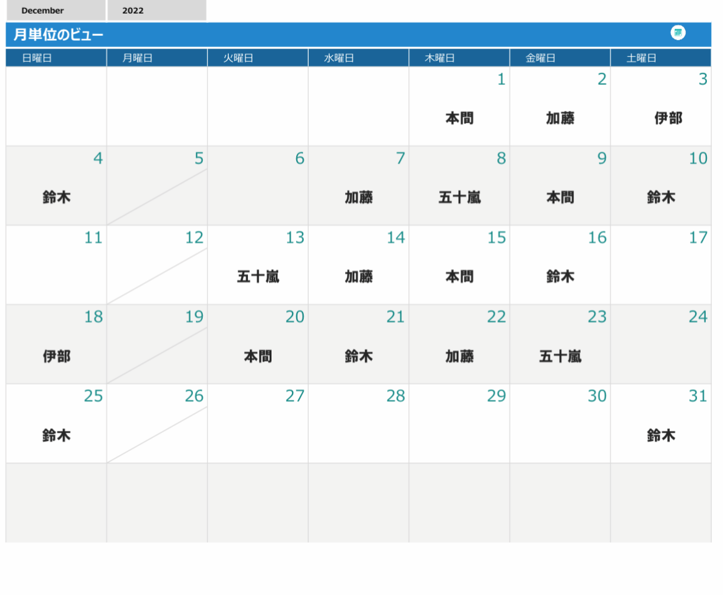Image resolution: width=723 pixels, height=595 pixels.
Task: Open the 2022 year selector field
Action: (x=156, y=11)
